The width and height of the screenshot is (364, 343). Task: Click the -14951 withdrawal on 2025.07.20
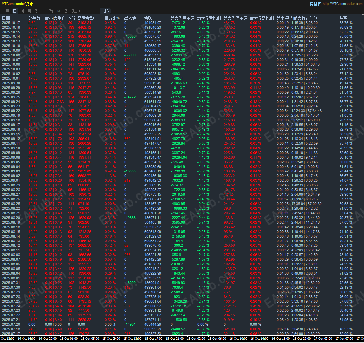[130, 325]
